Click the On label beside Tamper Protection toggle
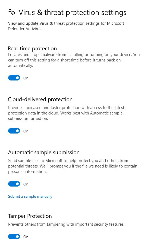Viewport: 144px width, 242px height. click(26, 237)
